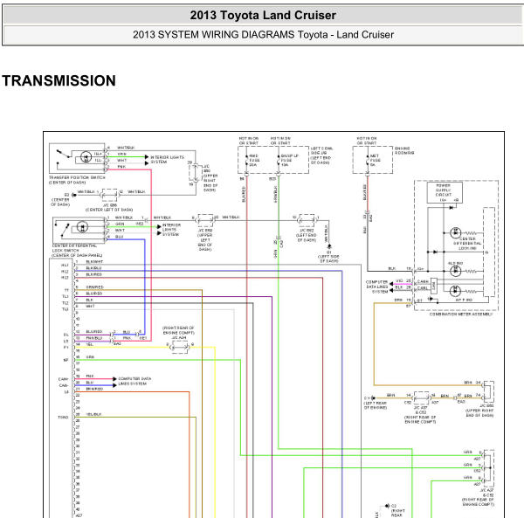Select the "PNK/BLU" wire label at pin 13
Image resolution: width=524 pixels, height=518 pixels.
tap(94, 338)
